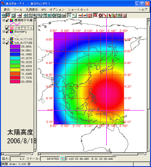151x167 pixels.
Task: Collapse the 標準時子午線 layer tree node
Action: click(4, 20)
